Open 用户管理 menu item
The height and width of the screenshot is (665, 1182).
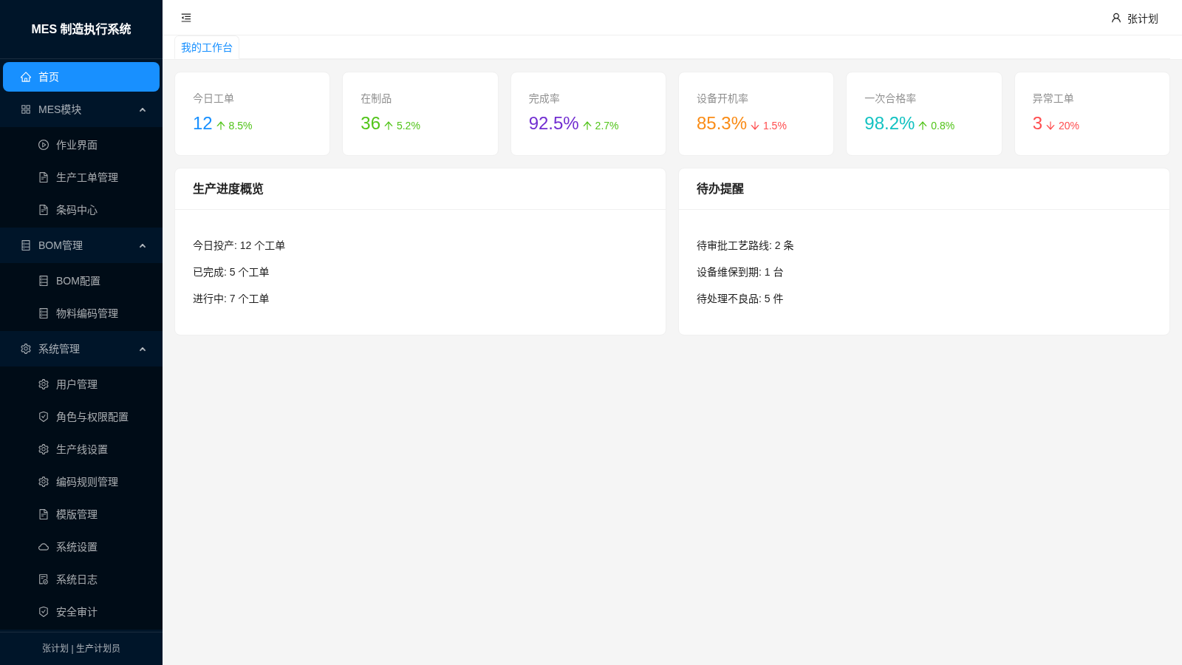click(x=81, y=384)
